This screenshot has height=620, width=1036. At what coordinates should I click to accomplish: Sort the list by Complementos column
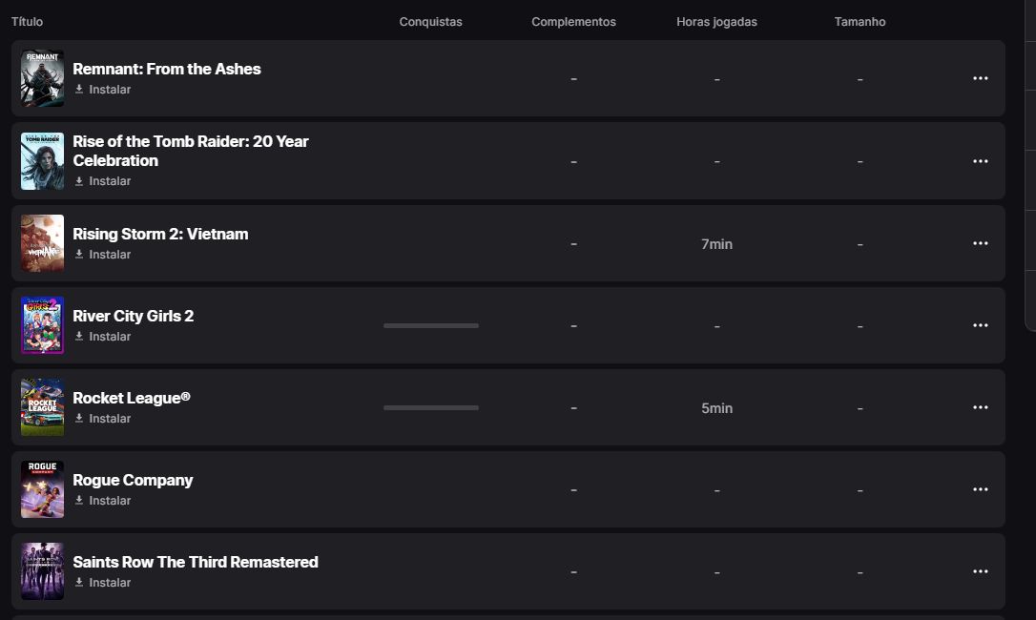[x=573, y=22]
